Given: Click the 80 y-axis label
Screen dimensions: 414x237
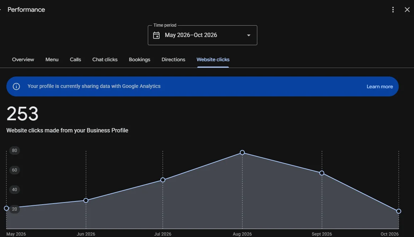Looking at the screenshot, I should [15, 151].
